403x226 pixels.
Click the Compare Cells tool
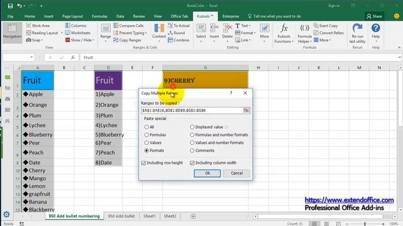pos(128,25)
